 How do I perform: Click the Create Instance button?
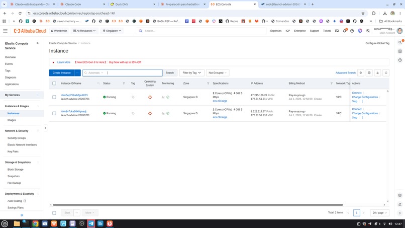pos(61,72)
